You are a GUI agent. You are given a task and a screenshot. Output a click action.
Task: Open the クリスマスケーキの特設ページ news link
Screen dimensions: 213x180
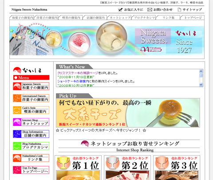point(78,73)
